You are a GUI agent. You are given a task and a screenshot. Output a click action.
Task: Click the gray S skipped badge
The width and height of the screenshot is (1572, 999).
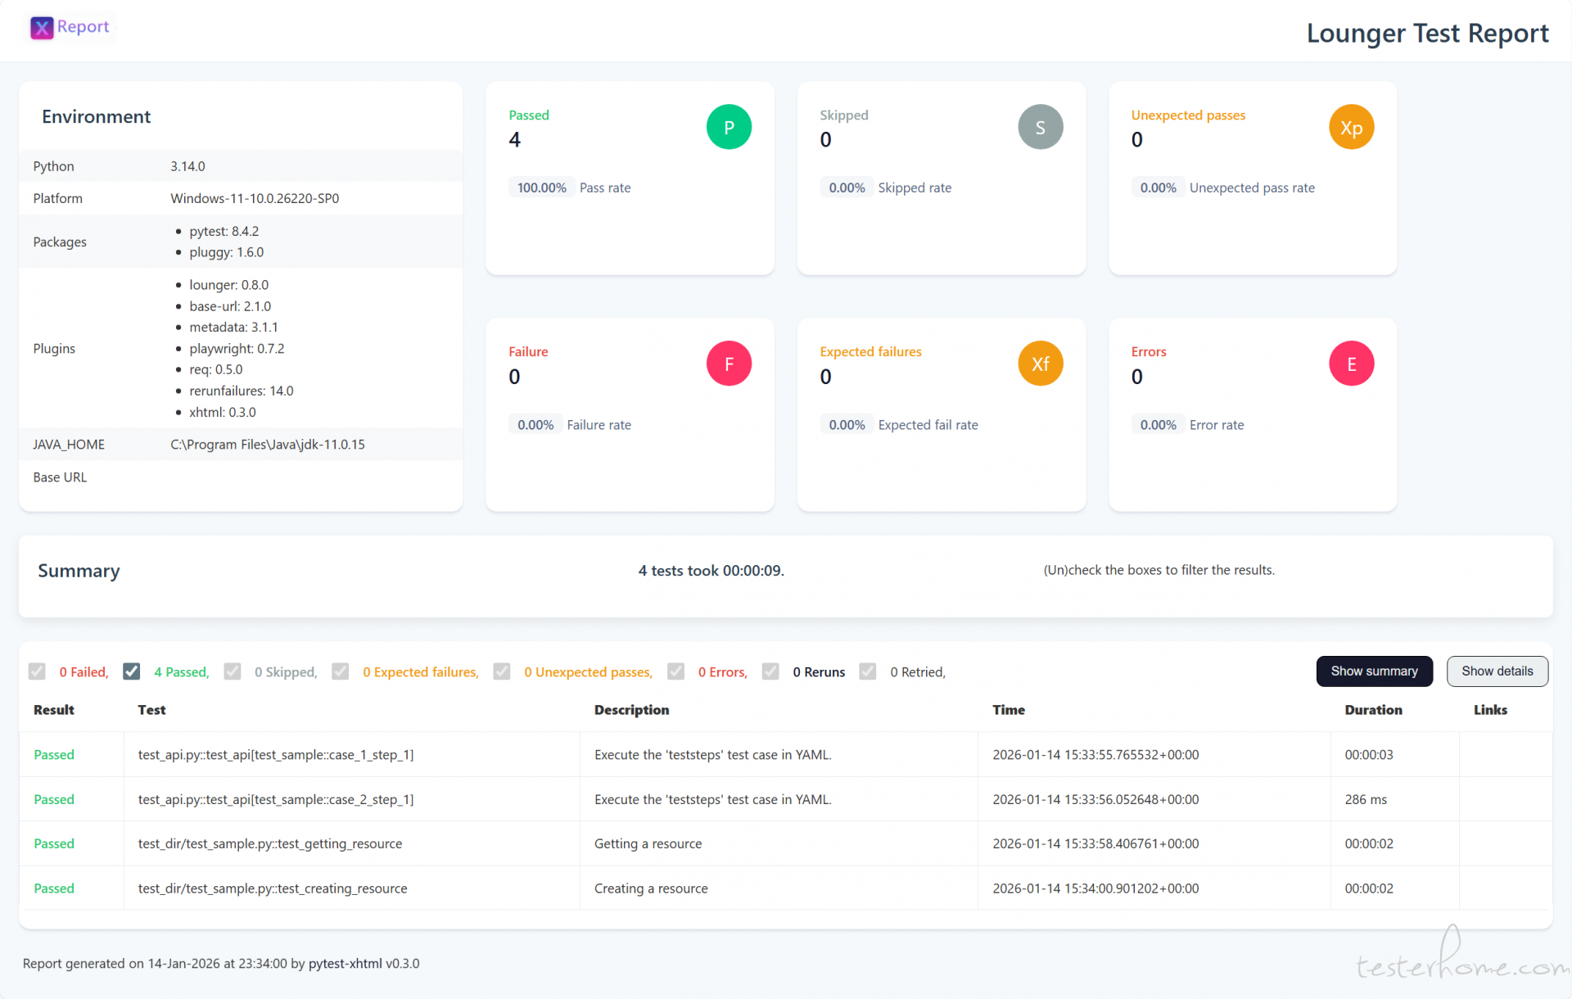pos(1040,127)
